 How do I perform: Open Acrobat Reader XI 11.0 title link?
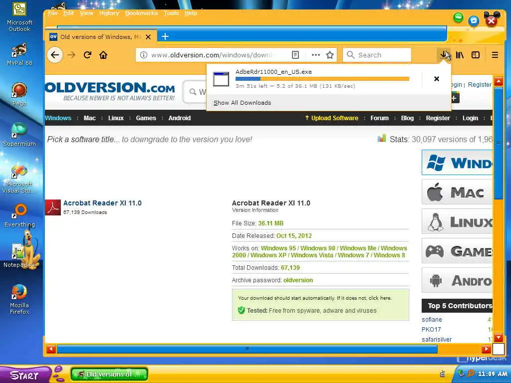[102, 203]
